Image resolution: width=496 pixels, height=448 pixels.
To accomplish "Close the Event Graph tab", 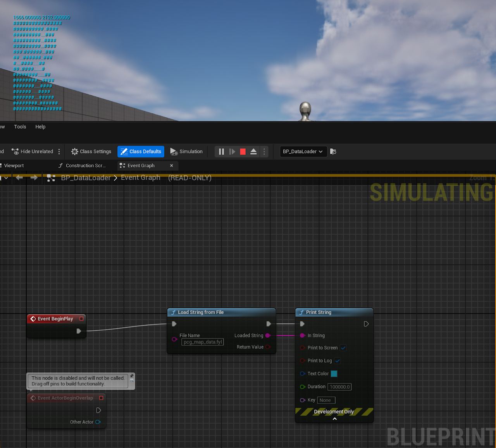I will point(172,166).
